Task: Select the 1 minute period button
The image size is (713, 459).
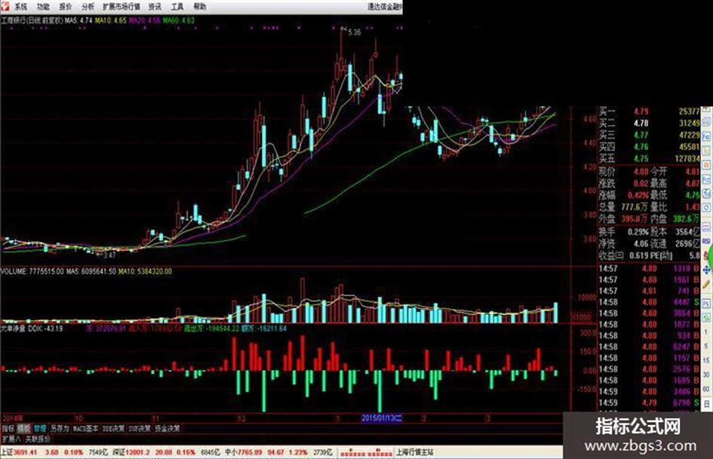Action: pyautogui.click(x=705, y=332)
